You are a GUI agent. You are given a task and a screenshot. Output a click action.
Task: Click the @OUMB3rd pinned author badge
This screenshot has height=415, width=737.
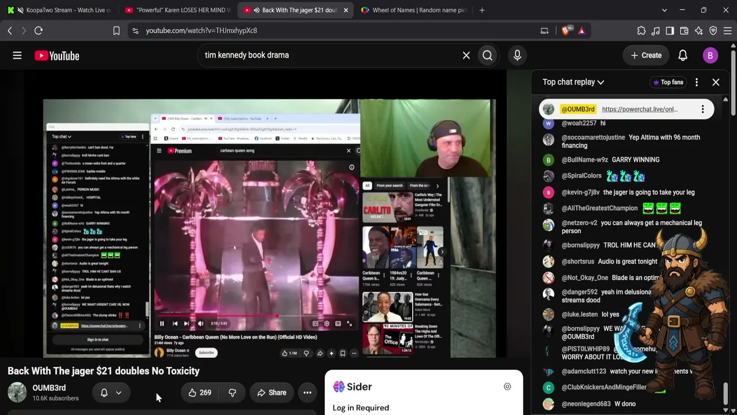tap(578, 110)
